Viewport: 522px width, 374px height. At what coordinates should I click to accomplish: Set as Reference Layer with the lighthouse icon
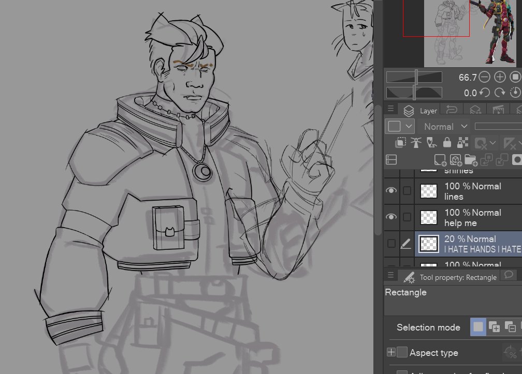(415, 143)
